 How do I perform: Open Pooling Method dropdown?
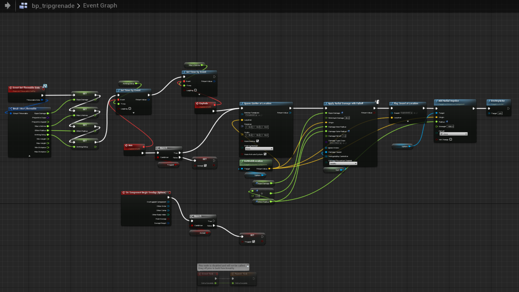(259, 149)
